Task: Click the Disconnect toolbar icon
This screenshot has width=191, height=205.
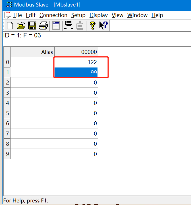Action: pos(80,26)
